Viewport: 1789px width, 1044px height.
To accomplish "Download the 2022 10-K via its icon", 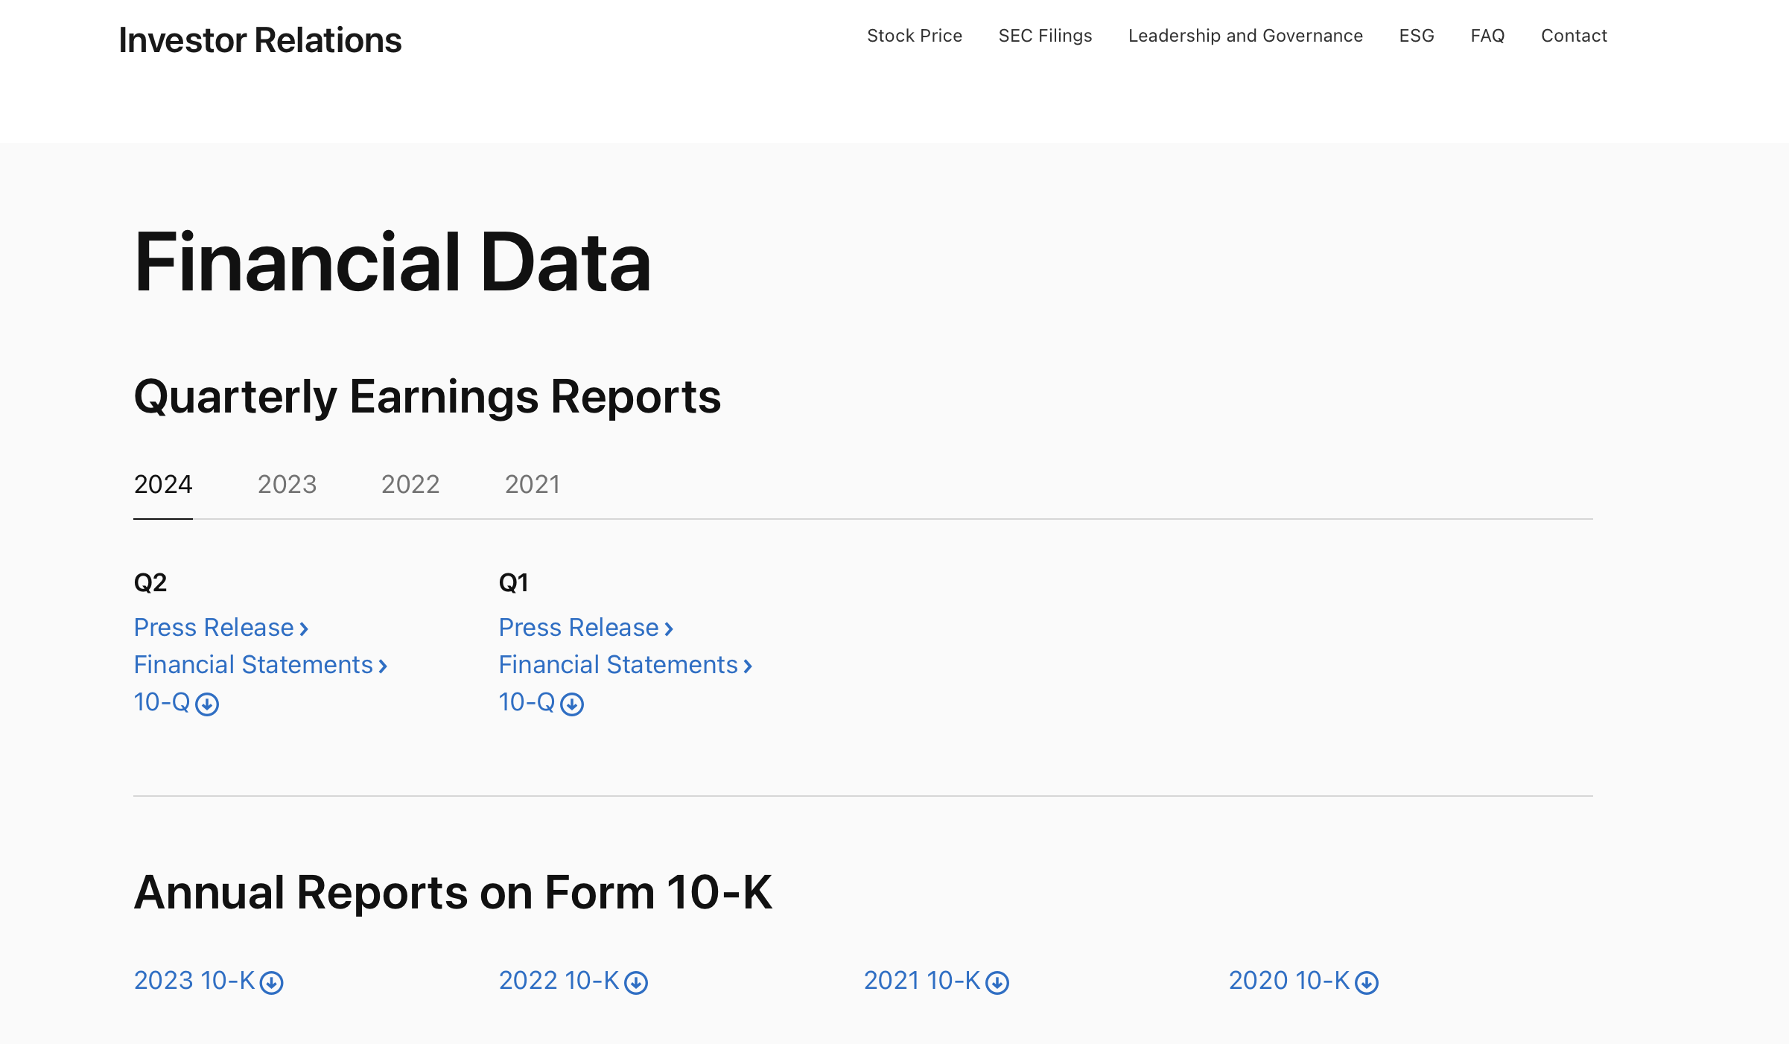I will click(x=636, y=983).
